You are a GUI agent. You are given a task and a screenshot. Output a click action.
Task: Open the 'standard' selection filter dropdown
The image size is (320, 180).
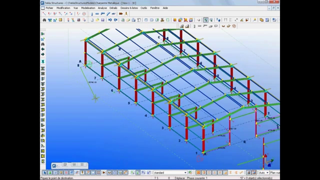point(185,172)
